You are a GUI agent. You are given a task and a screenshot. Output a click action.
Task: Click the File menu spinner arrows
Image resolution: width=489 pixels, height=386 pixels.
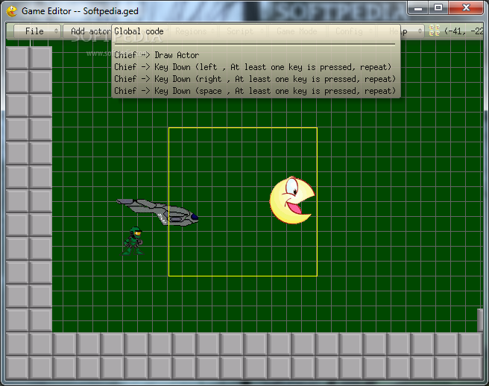pos(56,31)
